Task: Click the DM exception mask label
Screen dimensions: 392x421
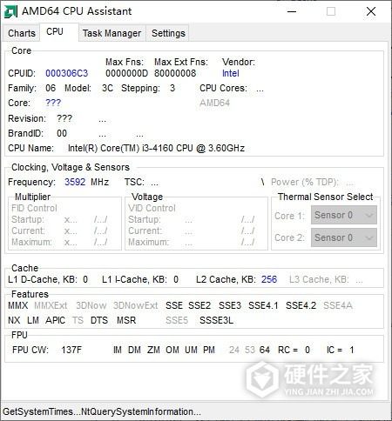Action: coord(134,350)
